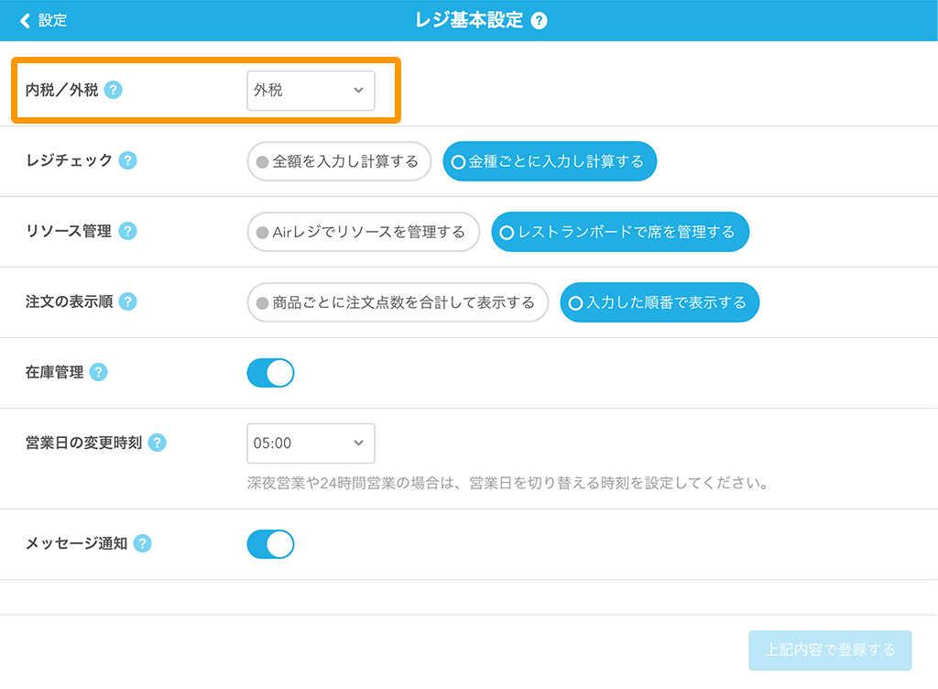This screenshot has height=689, width=938.
Task: Click the 営業日の変更時刻 label
Action: tap(83, 443)
